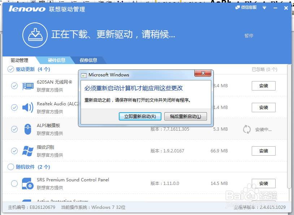This screenshot has height=215, width=294.
Task: Click the 14.5 MB size value
Action: click(x=219, y=184)
